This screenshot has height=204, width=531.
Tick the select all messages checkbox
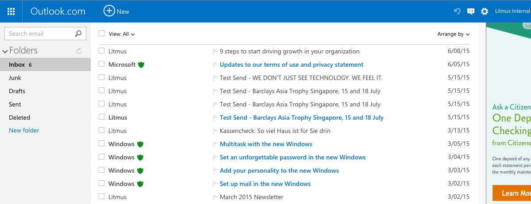102,33
